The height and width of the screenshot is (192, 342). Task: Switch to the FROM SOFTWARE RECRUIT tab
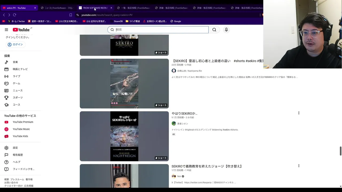tap(93, 8)
